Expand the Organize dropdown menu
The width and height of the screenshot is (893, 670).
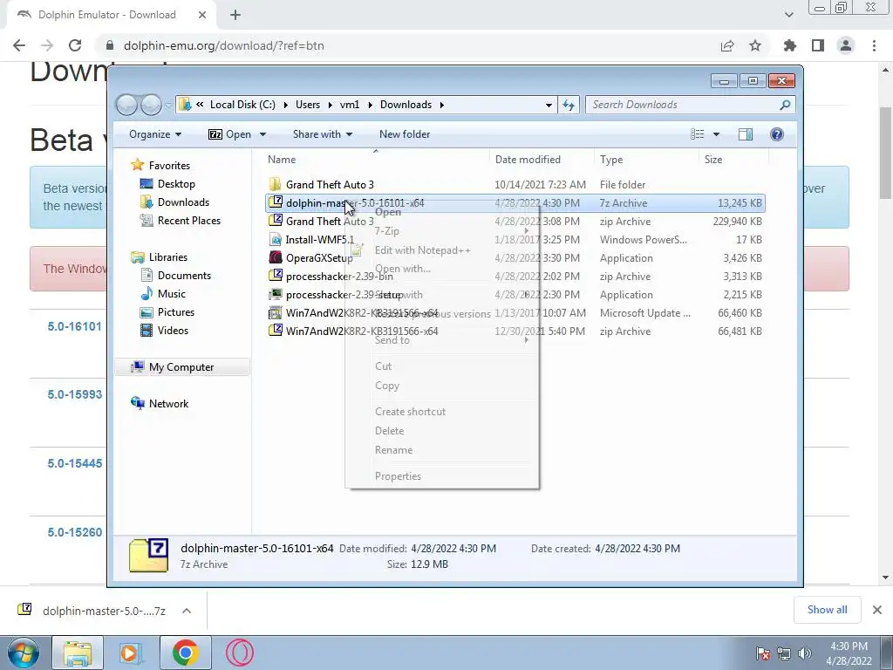[155, 133]
